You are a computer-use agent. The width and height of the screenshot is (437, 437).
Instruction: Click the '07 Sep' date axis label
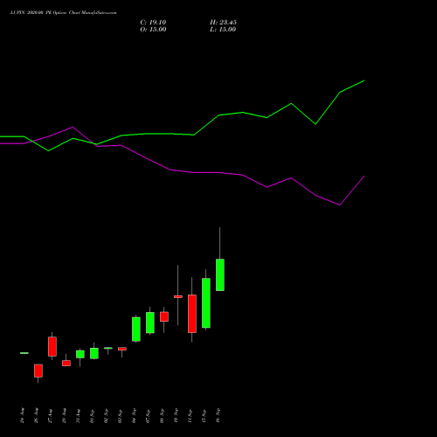tap(149, 415)
